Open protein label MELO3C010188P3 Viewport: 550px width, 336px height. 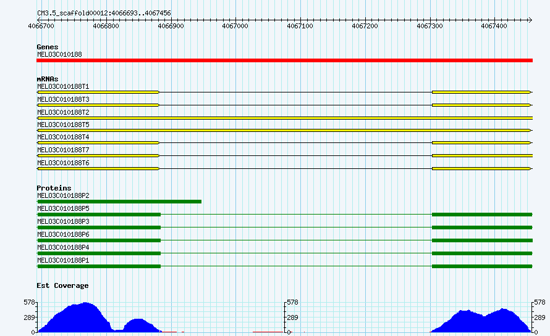(63, 221)
